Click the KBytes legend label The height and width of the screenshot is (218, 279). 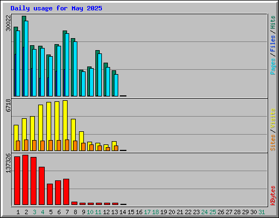point(273,196)
